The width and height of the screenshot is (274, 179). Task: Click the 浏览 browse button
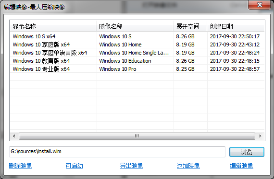click(247, 152)
